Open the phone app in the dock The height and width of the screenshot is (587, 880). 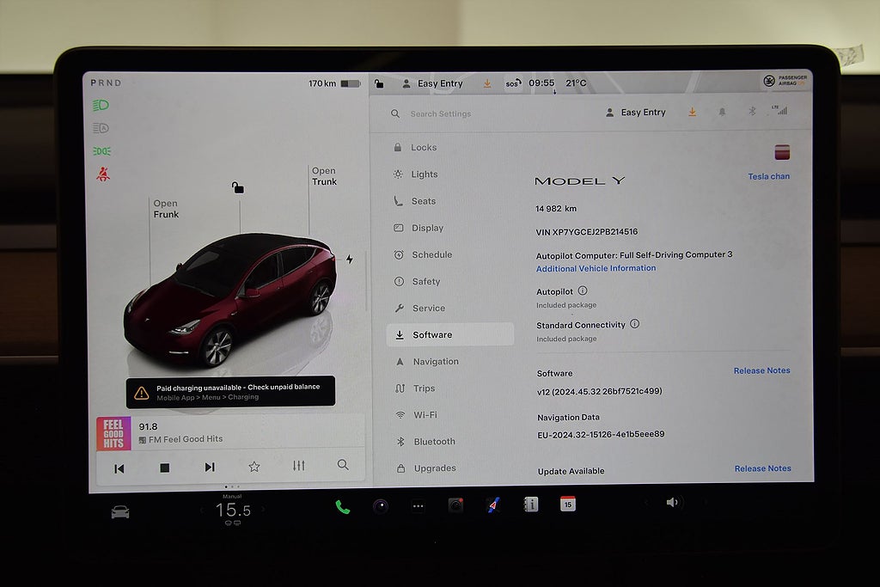point(342,506)
